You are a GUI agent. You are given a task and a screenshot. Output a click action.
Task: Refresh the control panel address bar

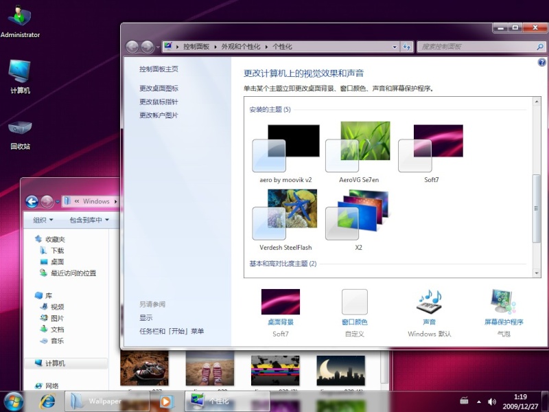click(x=406, y=47)
